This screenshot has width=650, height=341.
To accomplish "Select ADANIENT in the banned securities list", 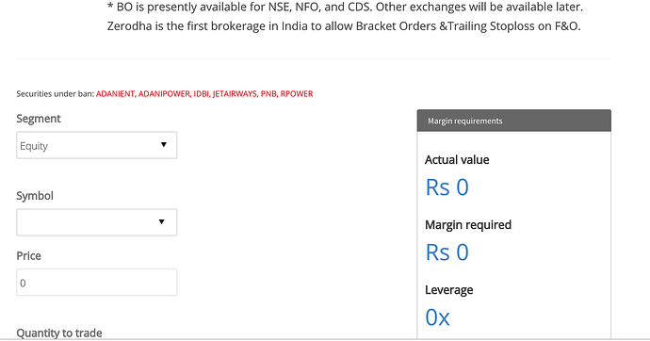I will click(x=115, y=94).
